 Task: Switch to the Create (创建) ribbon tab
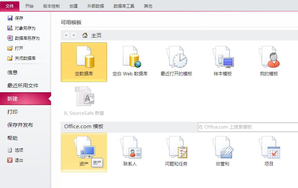pyautogui.click(x=74, y=6)
